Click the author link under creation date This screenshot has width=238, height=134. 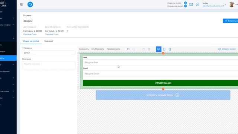coord(30,34)
